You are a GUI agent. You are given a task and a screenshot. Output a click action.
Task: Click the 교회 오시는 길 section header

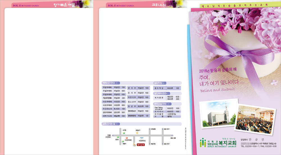coord(111,124)
